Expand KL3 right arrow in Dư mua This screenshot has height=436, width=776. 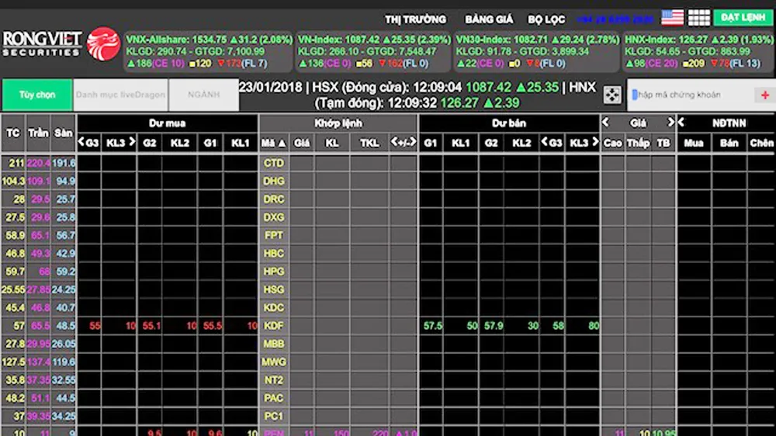131,143
